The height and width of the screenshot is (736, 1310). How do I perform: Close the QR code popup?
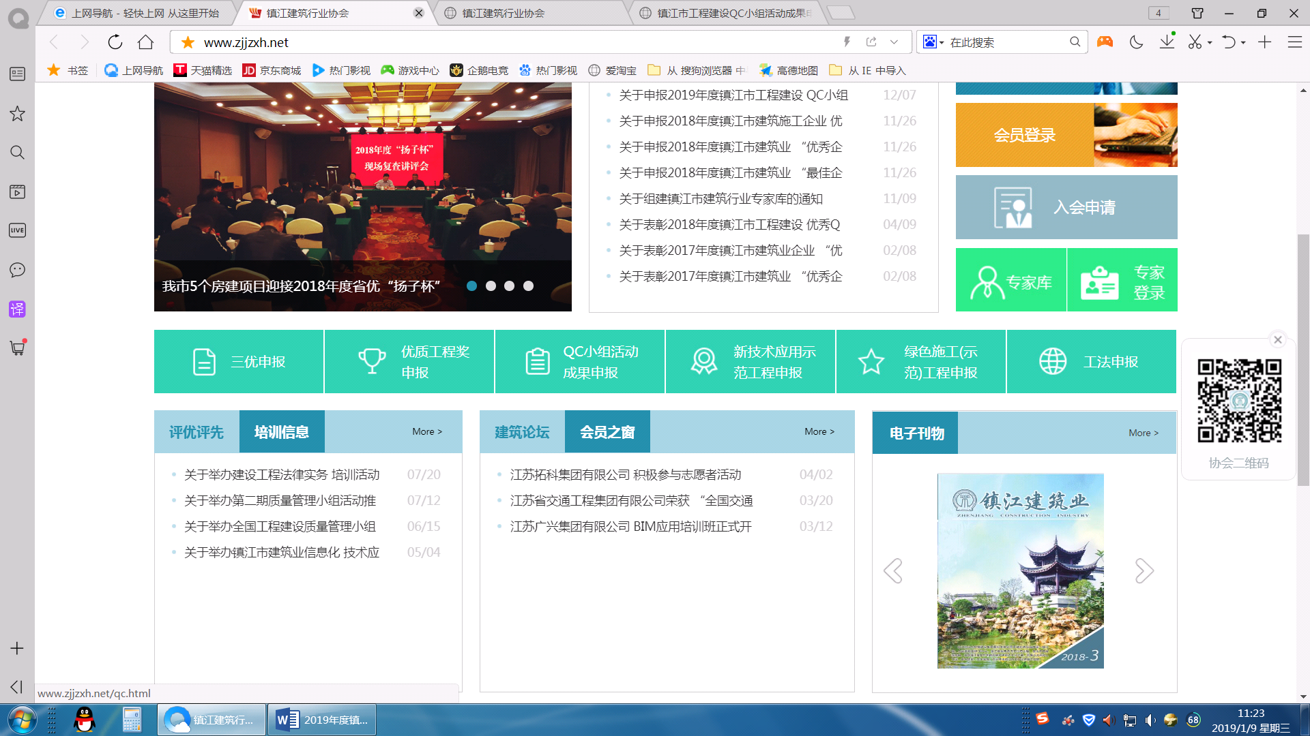point(1278,339)
